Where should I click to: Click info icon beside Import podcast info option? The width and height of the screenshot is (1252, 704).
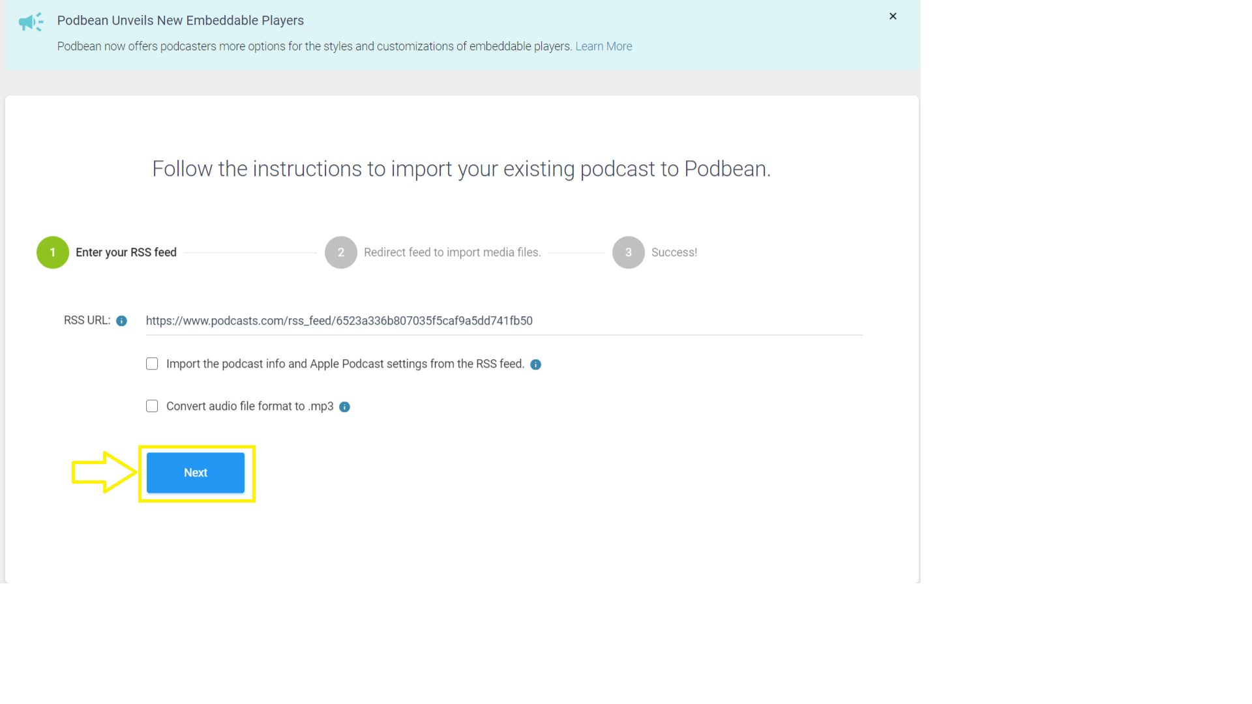(x=535, y=364)
